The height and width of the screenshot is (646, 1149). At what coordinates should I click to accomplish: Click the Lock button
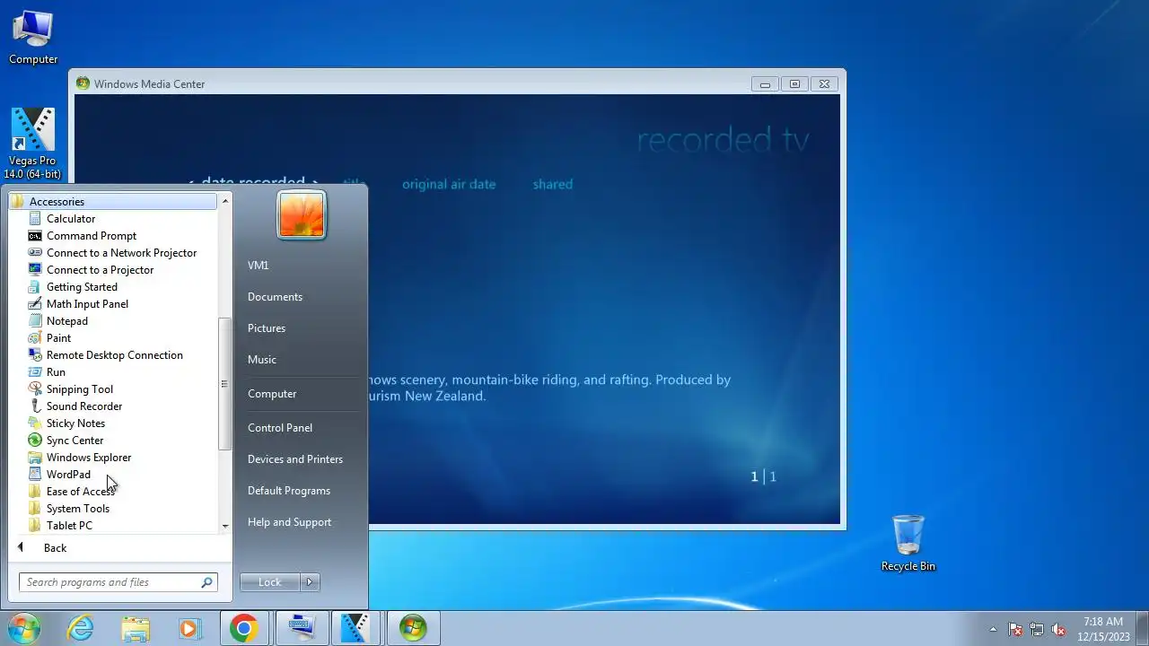270,582
